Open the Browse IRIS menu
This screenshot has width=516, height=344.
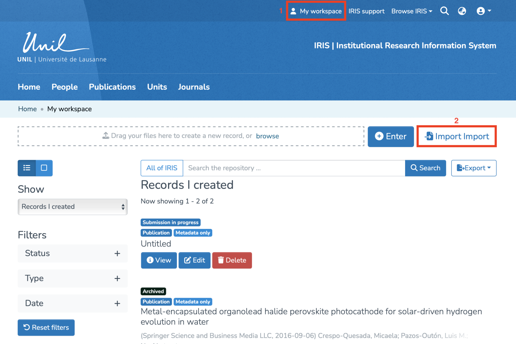click(x=412, y=11)
